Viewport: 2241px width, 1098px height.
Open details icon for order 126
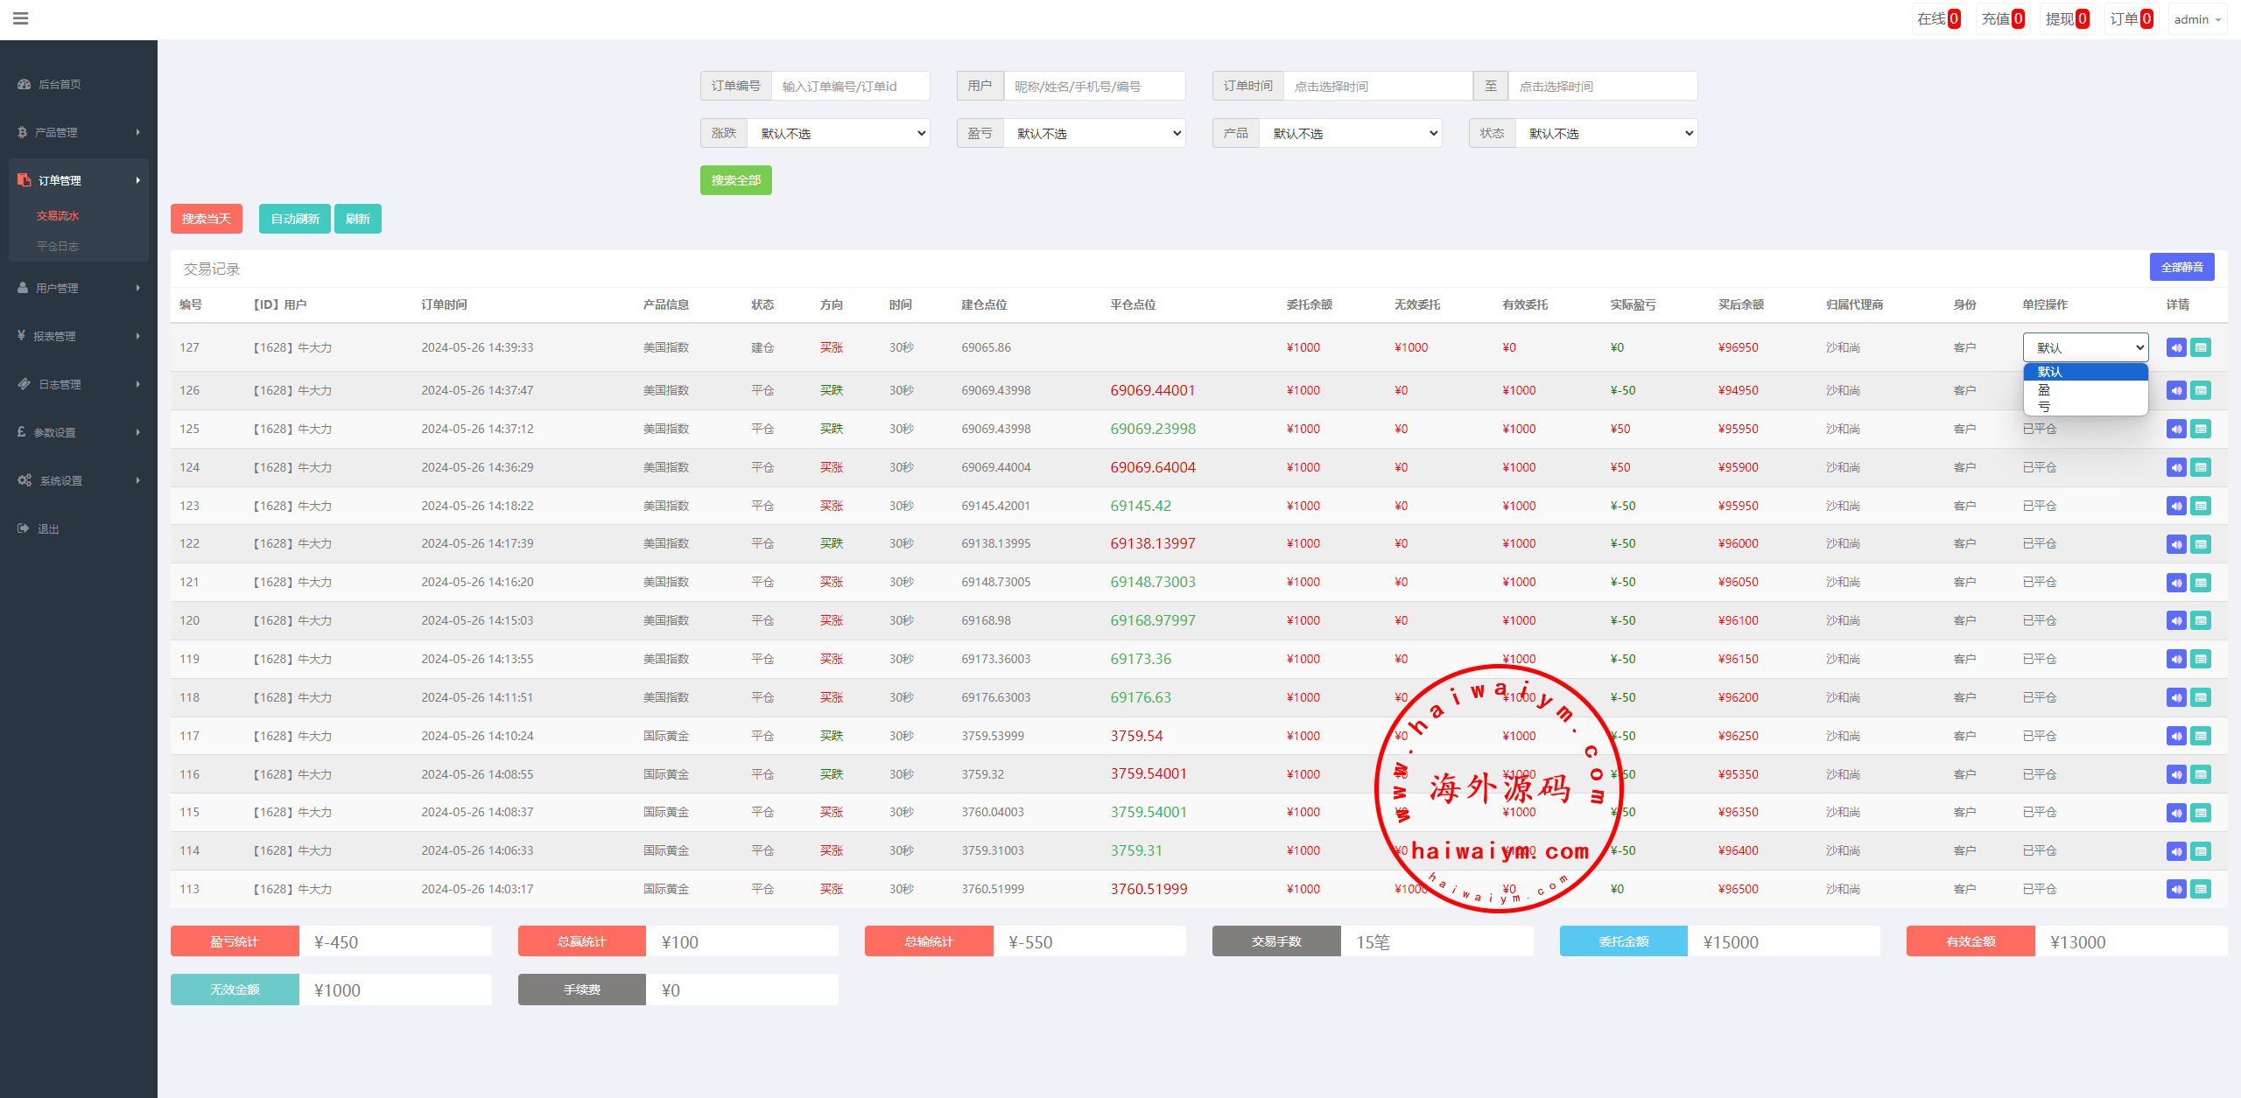point(2201,391)
